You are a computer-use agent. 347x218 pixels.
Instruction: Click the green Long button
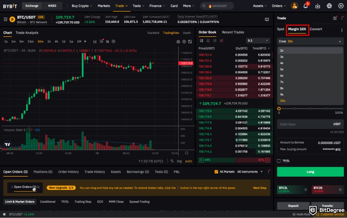[310, 171]
